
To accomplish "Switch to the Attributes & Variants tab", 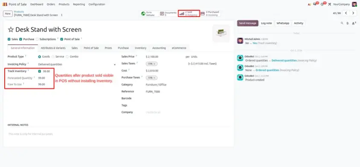I will point(53,48).
